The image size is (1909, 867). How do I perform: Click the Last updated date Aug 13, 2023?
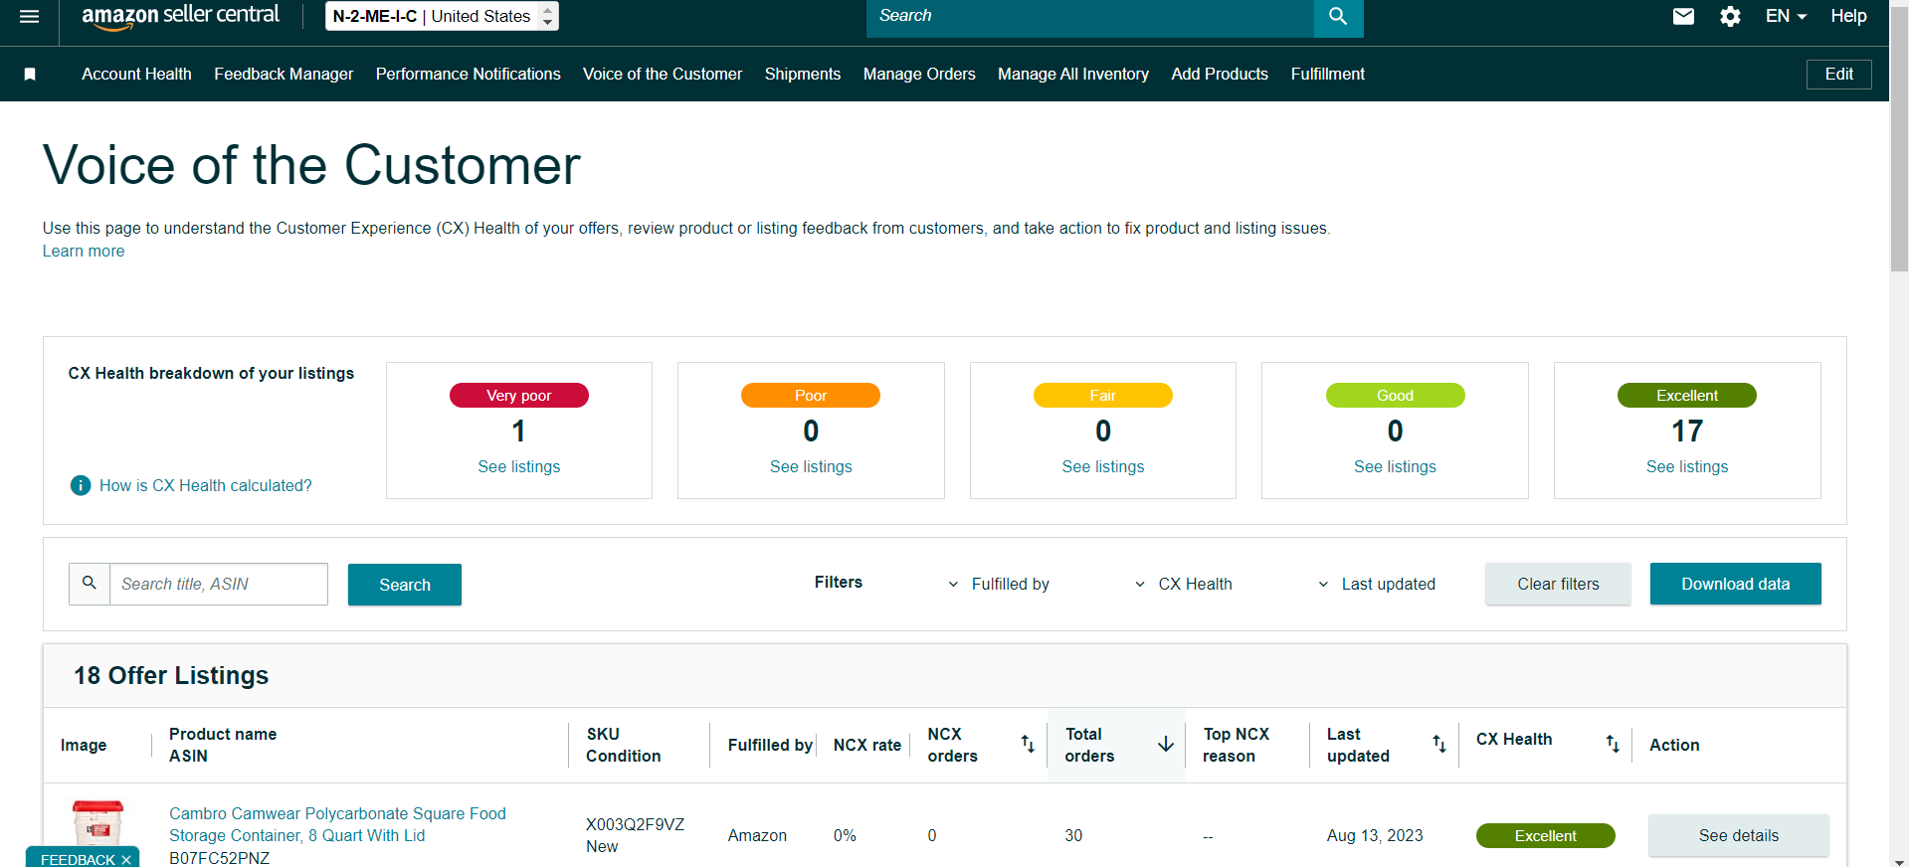[x=1375, y=836]
